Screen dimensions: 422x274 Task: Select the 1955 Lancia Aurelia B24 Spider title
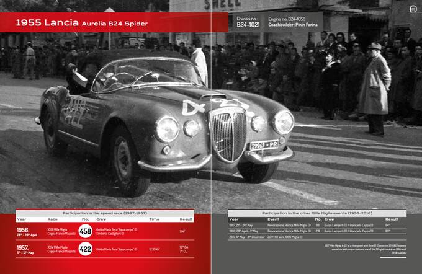pos(81,23)
